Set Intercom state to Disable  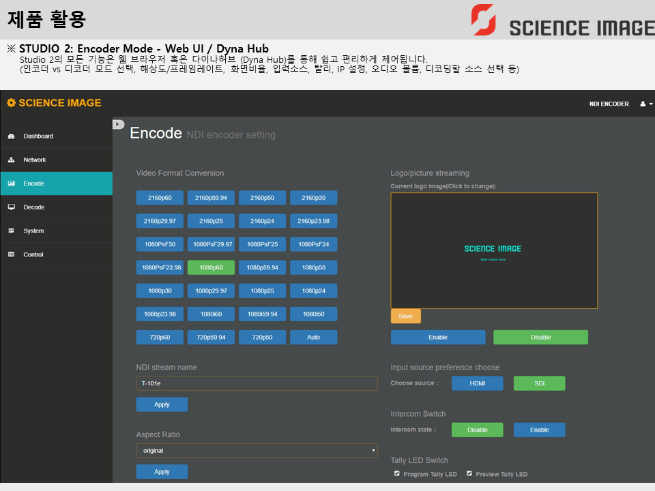pyautogui.click(x=478, y=430)
